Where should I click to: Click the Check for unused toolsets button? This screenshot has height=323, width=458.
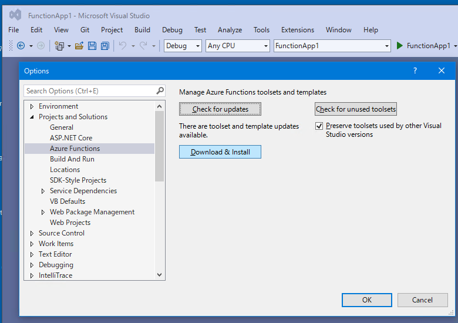click(355, 109)
